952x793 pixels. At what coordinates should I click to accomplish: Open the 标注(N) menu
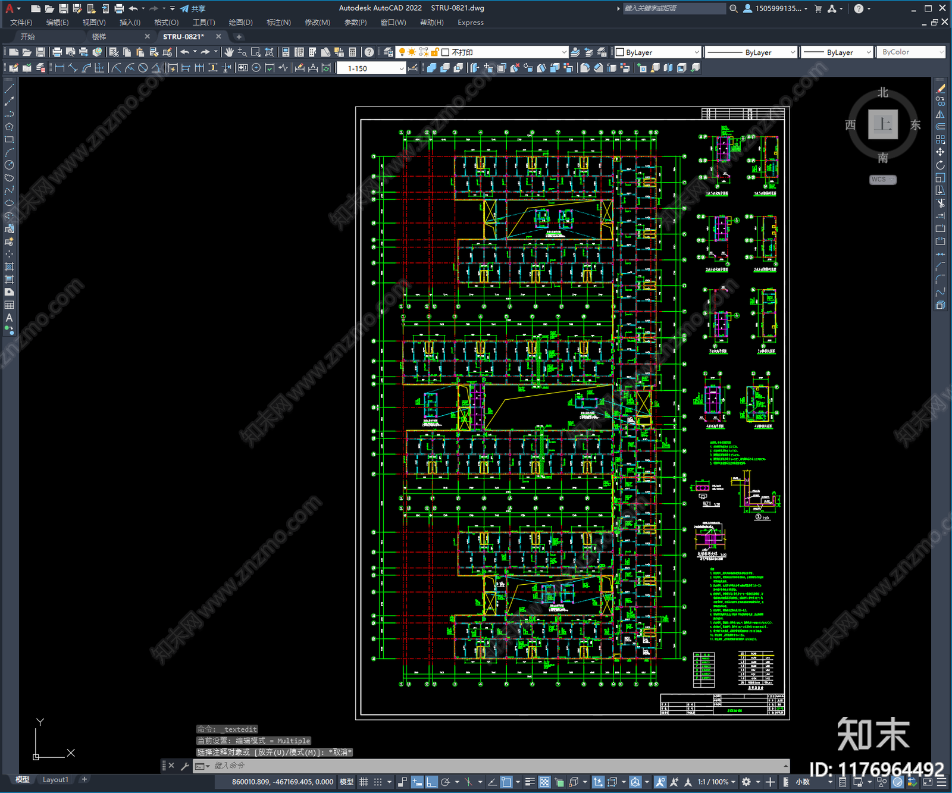tap(278, 23)
